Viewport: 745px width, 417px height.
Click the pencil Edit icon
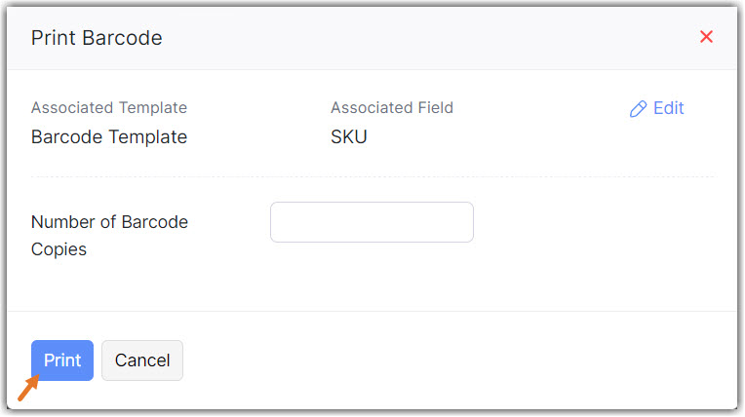(639, 109)
